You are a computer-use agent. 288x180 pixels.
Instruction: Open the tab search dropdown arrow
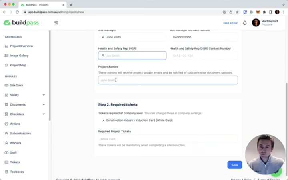click(x=284, y=5)
